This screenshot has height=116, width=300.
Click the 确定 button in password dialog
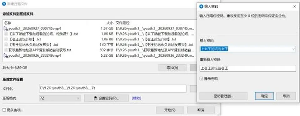point(264,96)
